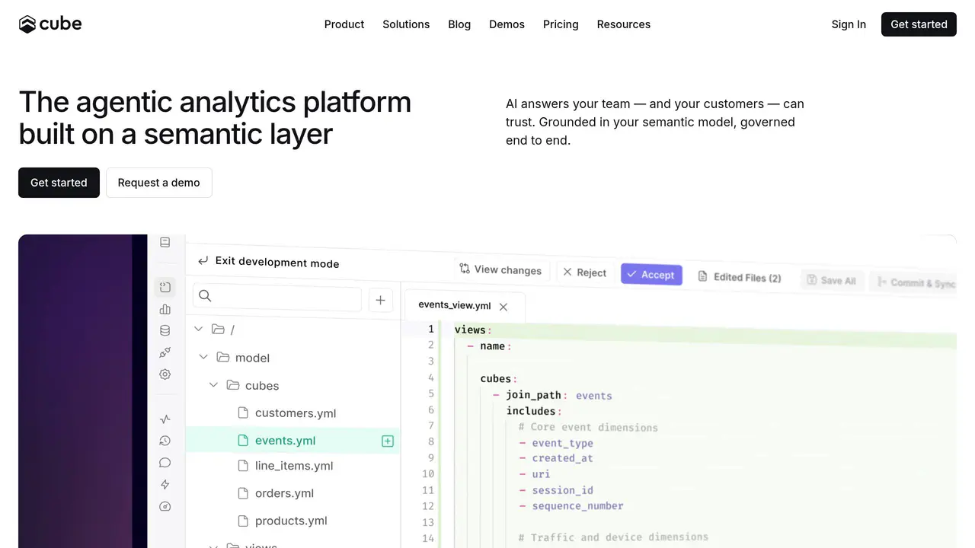This screenshot has height=548, width=975.
Task: Open the Demos nav item
Action: pos(507,24)
